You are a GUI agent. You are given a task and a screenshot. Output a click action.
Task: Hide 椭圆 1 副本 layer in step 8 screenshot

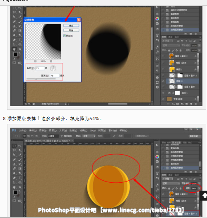163,201
